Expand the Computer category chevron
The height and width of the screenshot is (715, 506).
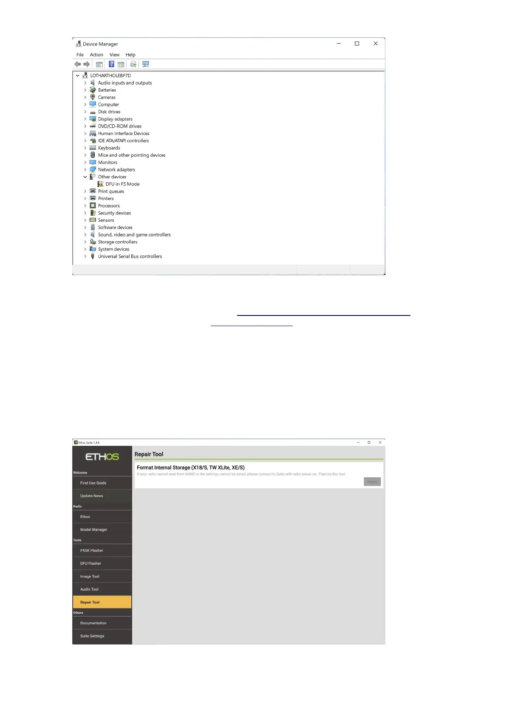click(85, 104)
